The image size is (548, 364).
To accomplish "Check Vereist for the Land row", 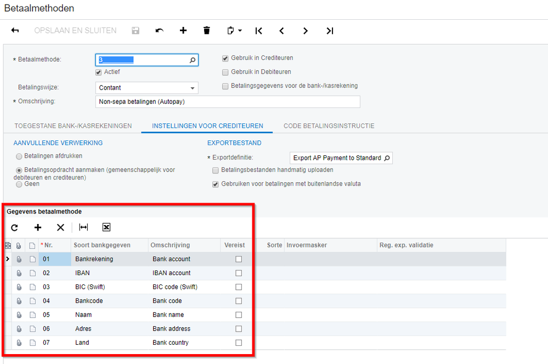I will coord(239,343).
